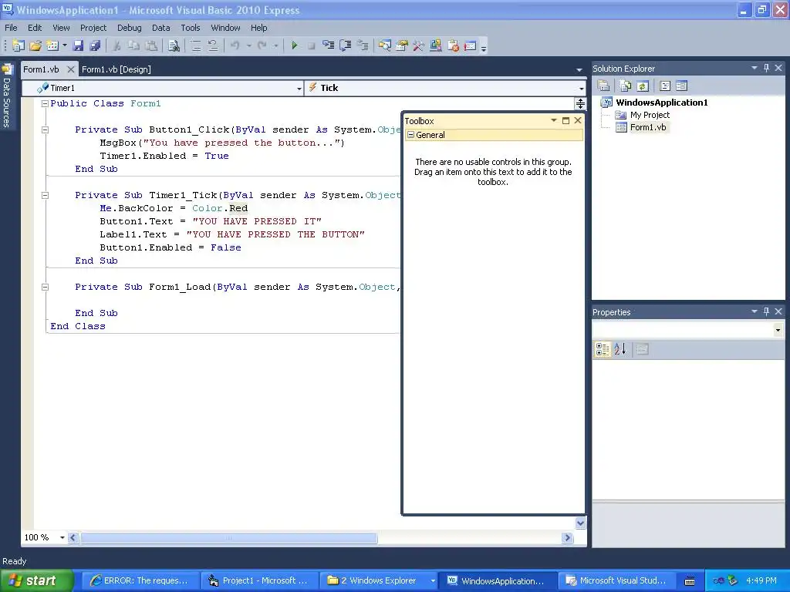Image resolution: width=790 pixels, height=592 pixels.
Task: Click the editor split-window handle above scrollbar
Action: pyautogui.click(x=580, y=104)
